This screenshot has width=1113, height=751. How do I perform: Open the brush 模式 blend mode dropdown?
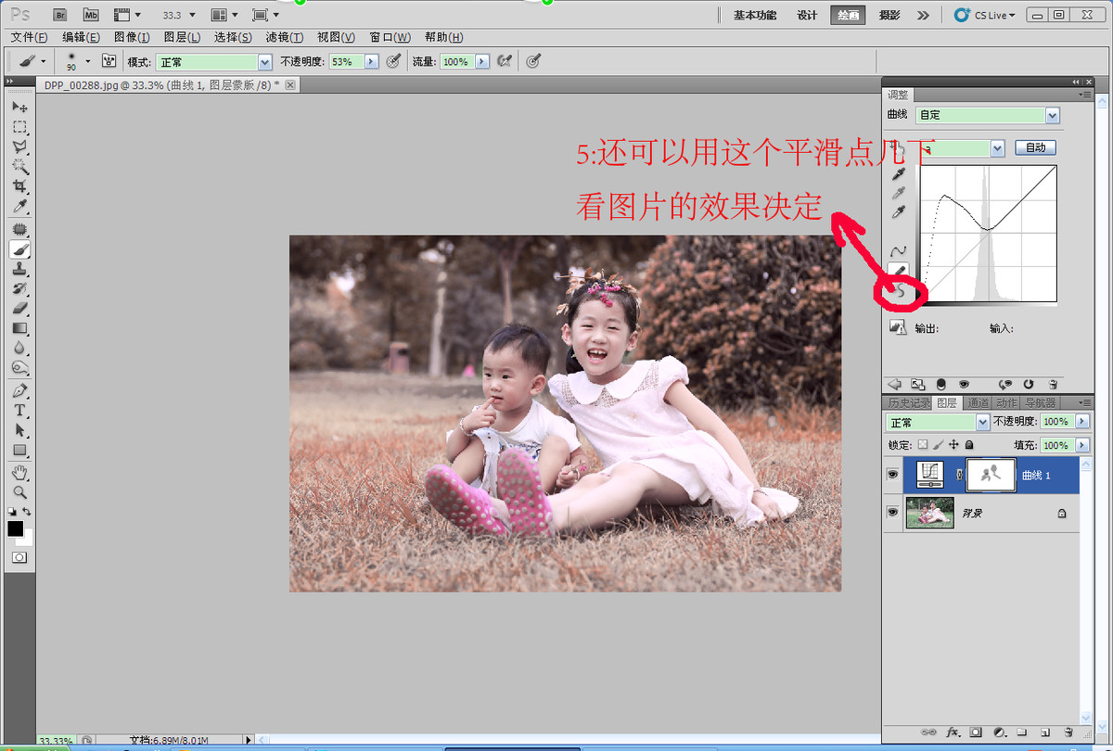(211, 61)
